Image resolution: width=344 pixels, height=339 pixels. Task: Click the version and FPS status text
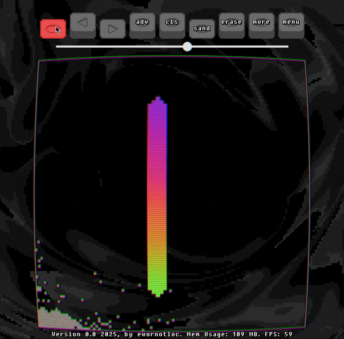tap(172, 334)
